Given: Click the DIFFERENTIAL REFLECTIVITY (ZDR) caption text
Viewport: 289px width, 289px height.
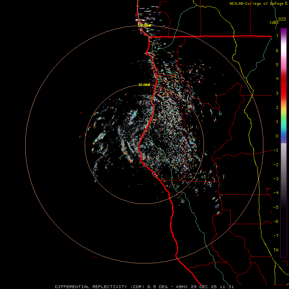Looking at the screenshot, I should tap(101, 287).
